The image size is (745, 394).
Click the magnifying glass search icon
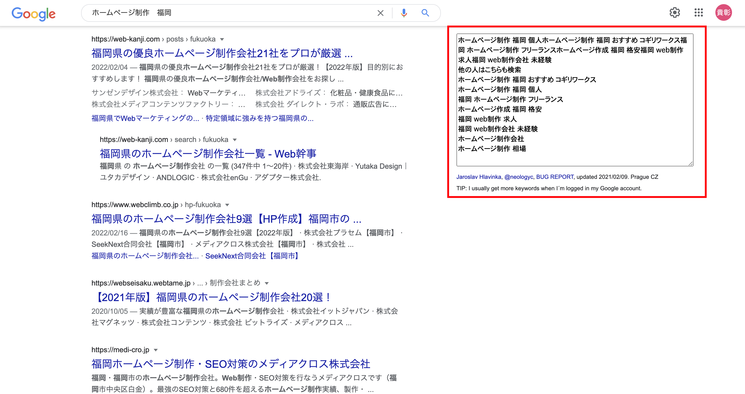tap(425, 13)
